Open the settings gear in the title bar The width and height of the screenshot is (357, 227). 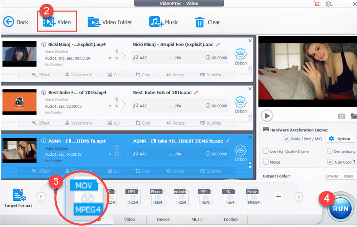point(329,4)
